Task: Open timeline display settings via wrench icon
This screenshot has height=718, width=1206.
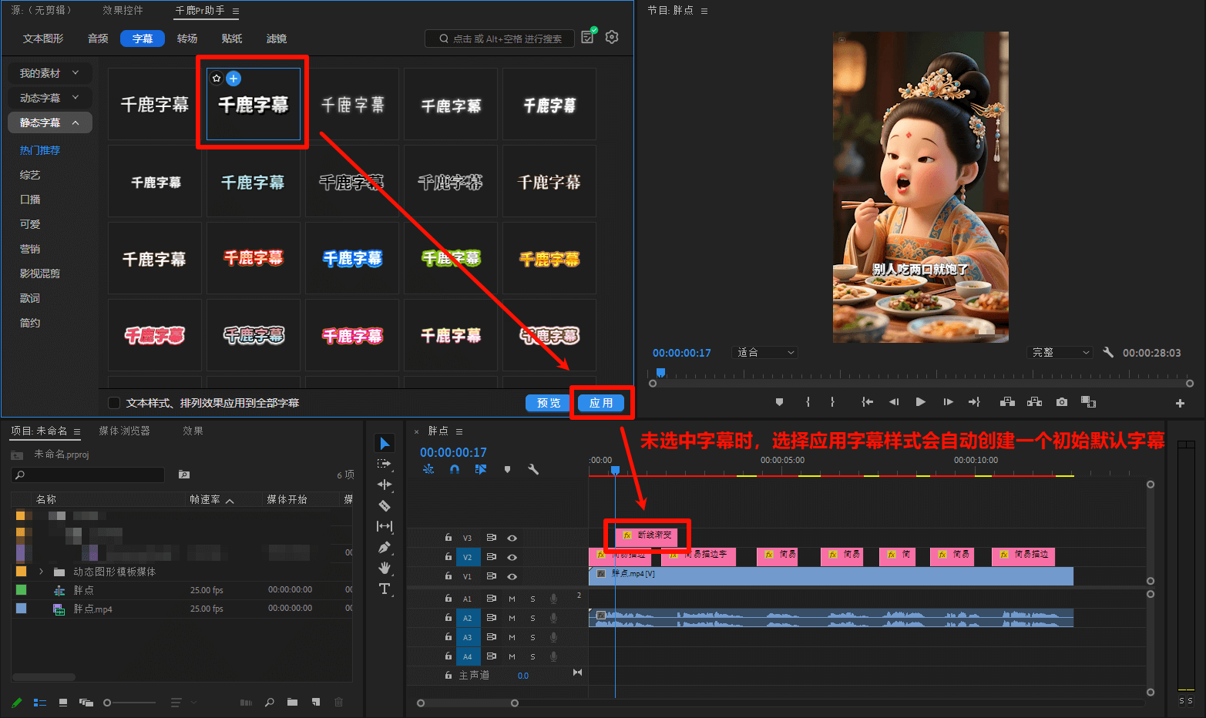Action: point(533,469)
